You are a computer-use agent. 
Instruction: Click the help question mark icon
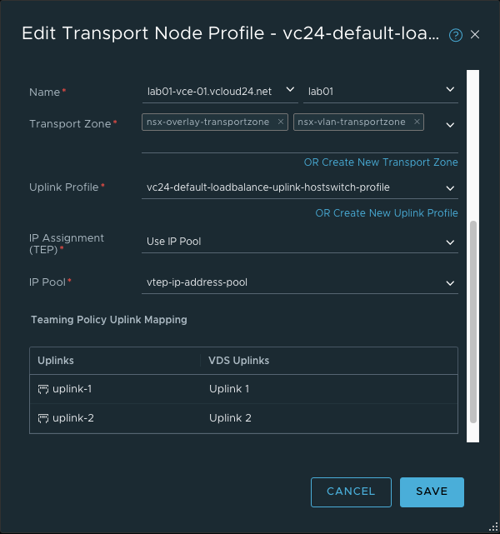click(456, 35)
